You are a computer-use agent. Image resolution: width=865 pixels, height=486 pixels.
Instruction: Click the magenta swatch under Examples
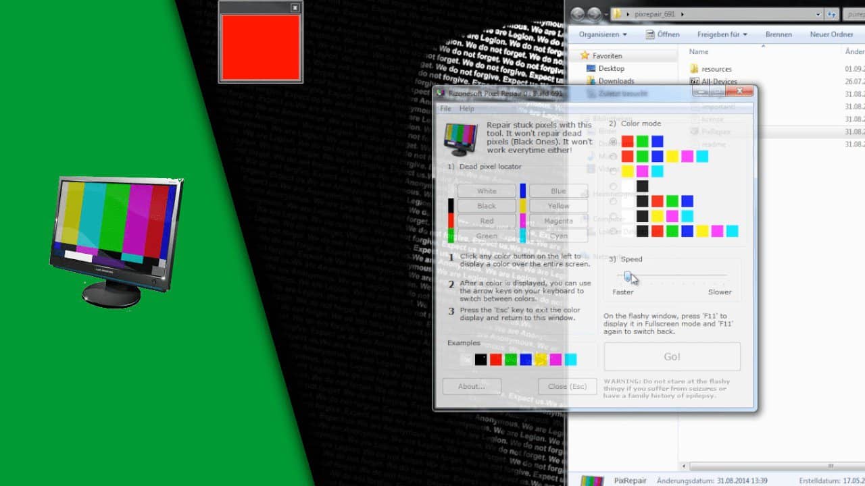555,360
